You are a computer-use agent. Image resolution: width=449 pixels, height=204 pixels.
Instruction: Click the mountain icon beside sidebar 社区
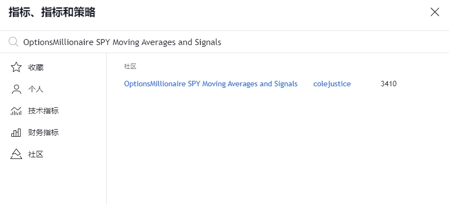(16, 154)
